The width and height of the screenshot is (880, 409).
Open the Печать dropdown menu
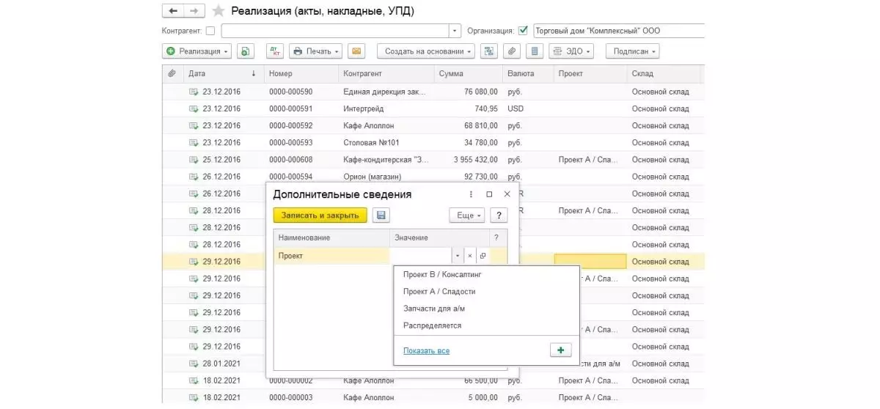point(316,51)
